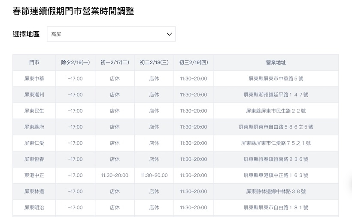
Task: Click 屏東民生 初二 店休 cell
Action: click(x=154, y=111)
